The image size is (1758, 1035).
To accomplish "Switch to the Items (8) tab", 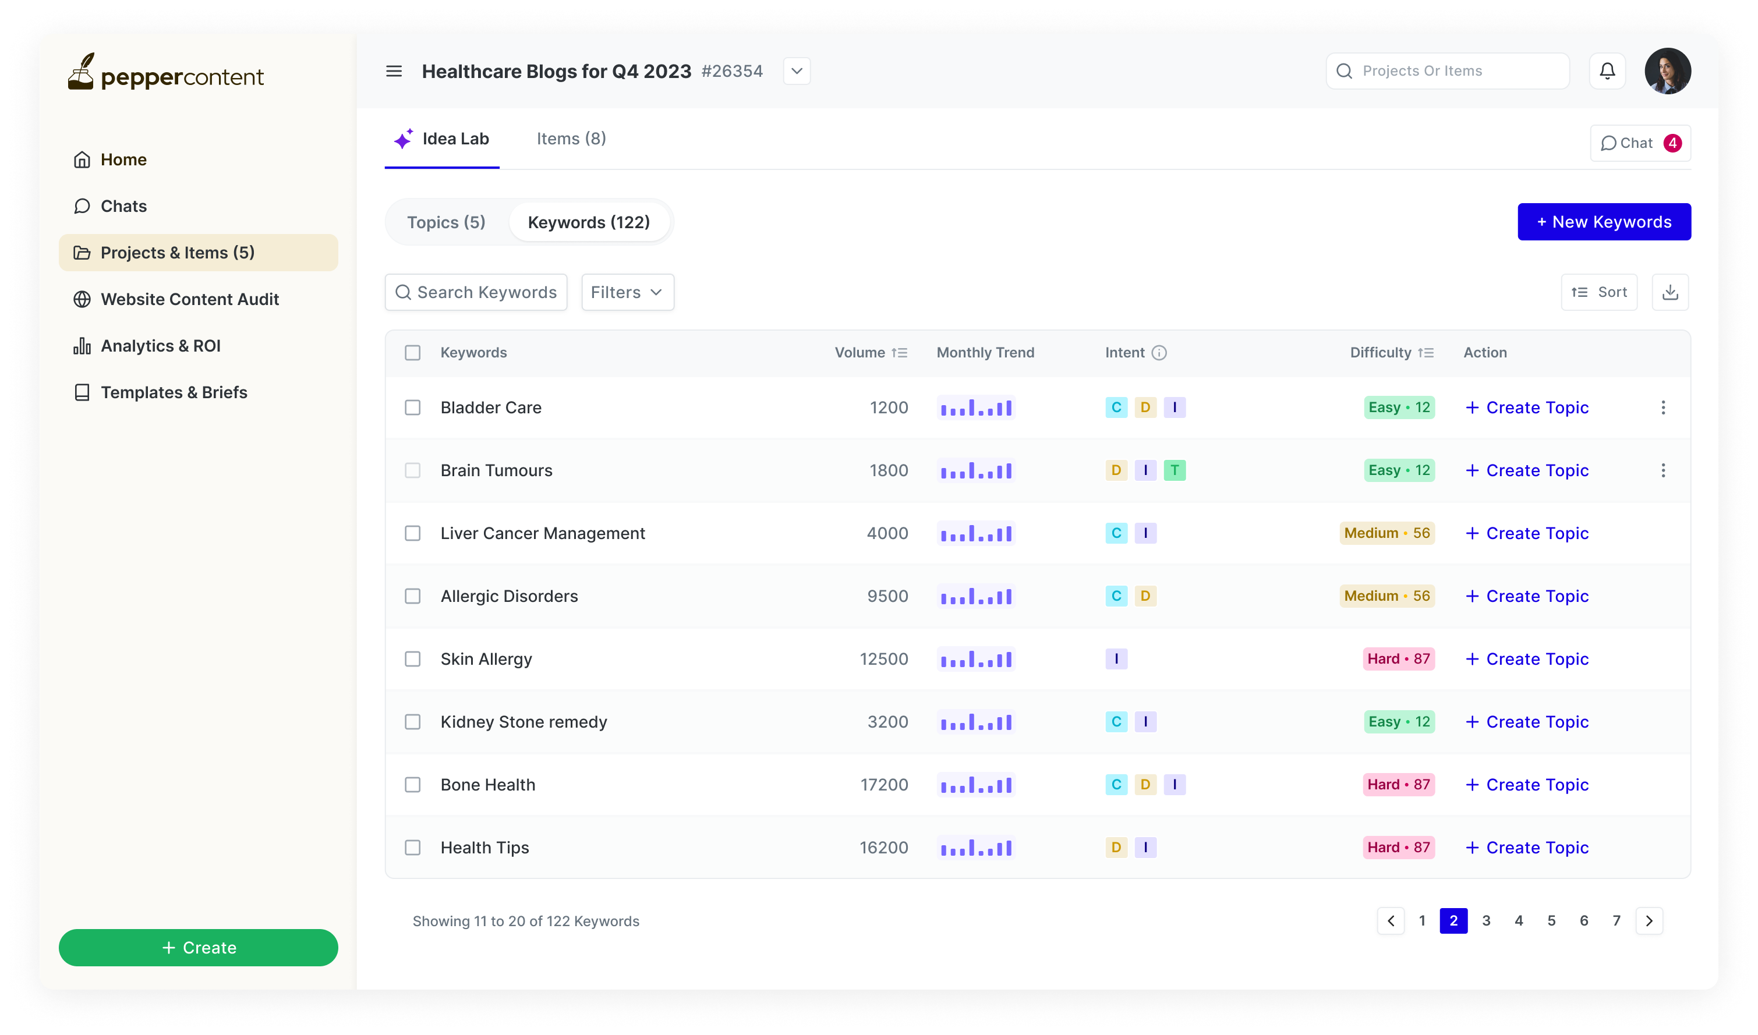I will point(571,139).
